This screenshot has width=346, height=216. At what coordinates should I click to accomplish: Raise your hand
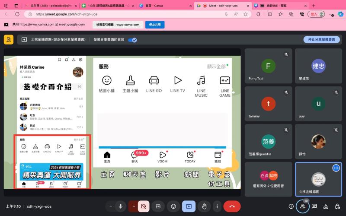click(204, 206)
